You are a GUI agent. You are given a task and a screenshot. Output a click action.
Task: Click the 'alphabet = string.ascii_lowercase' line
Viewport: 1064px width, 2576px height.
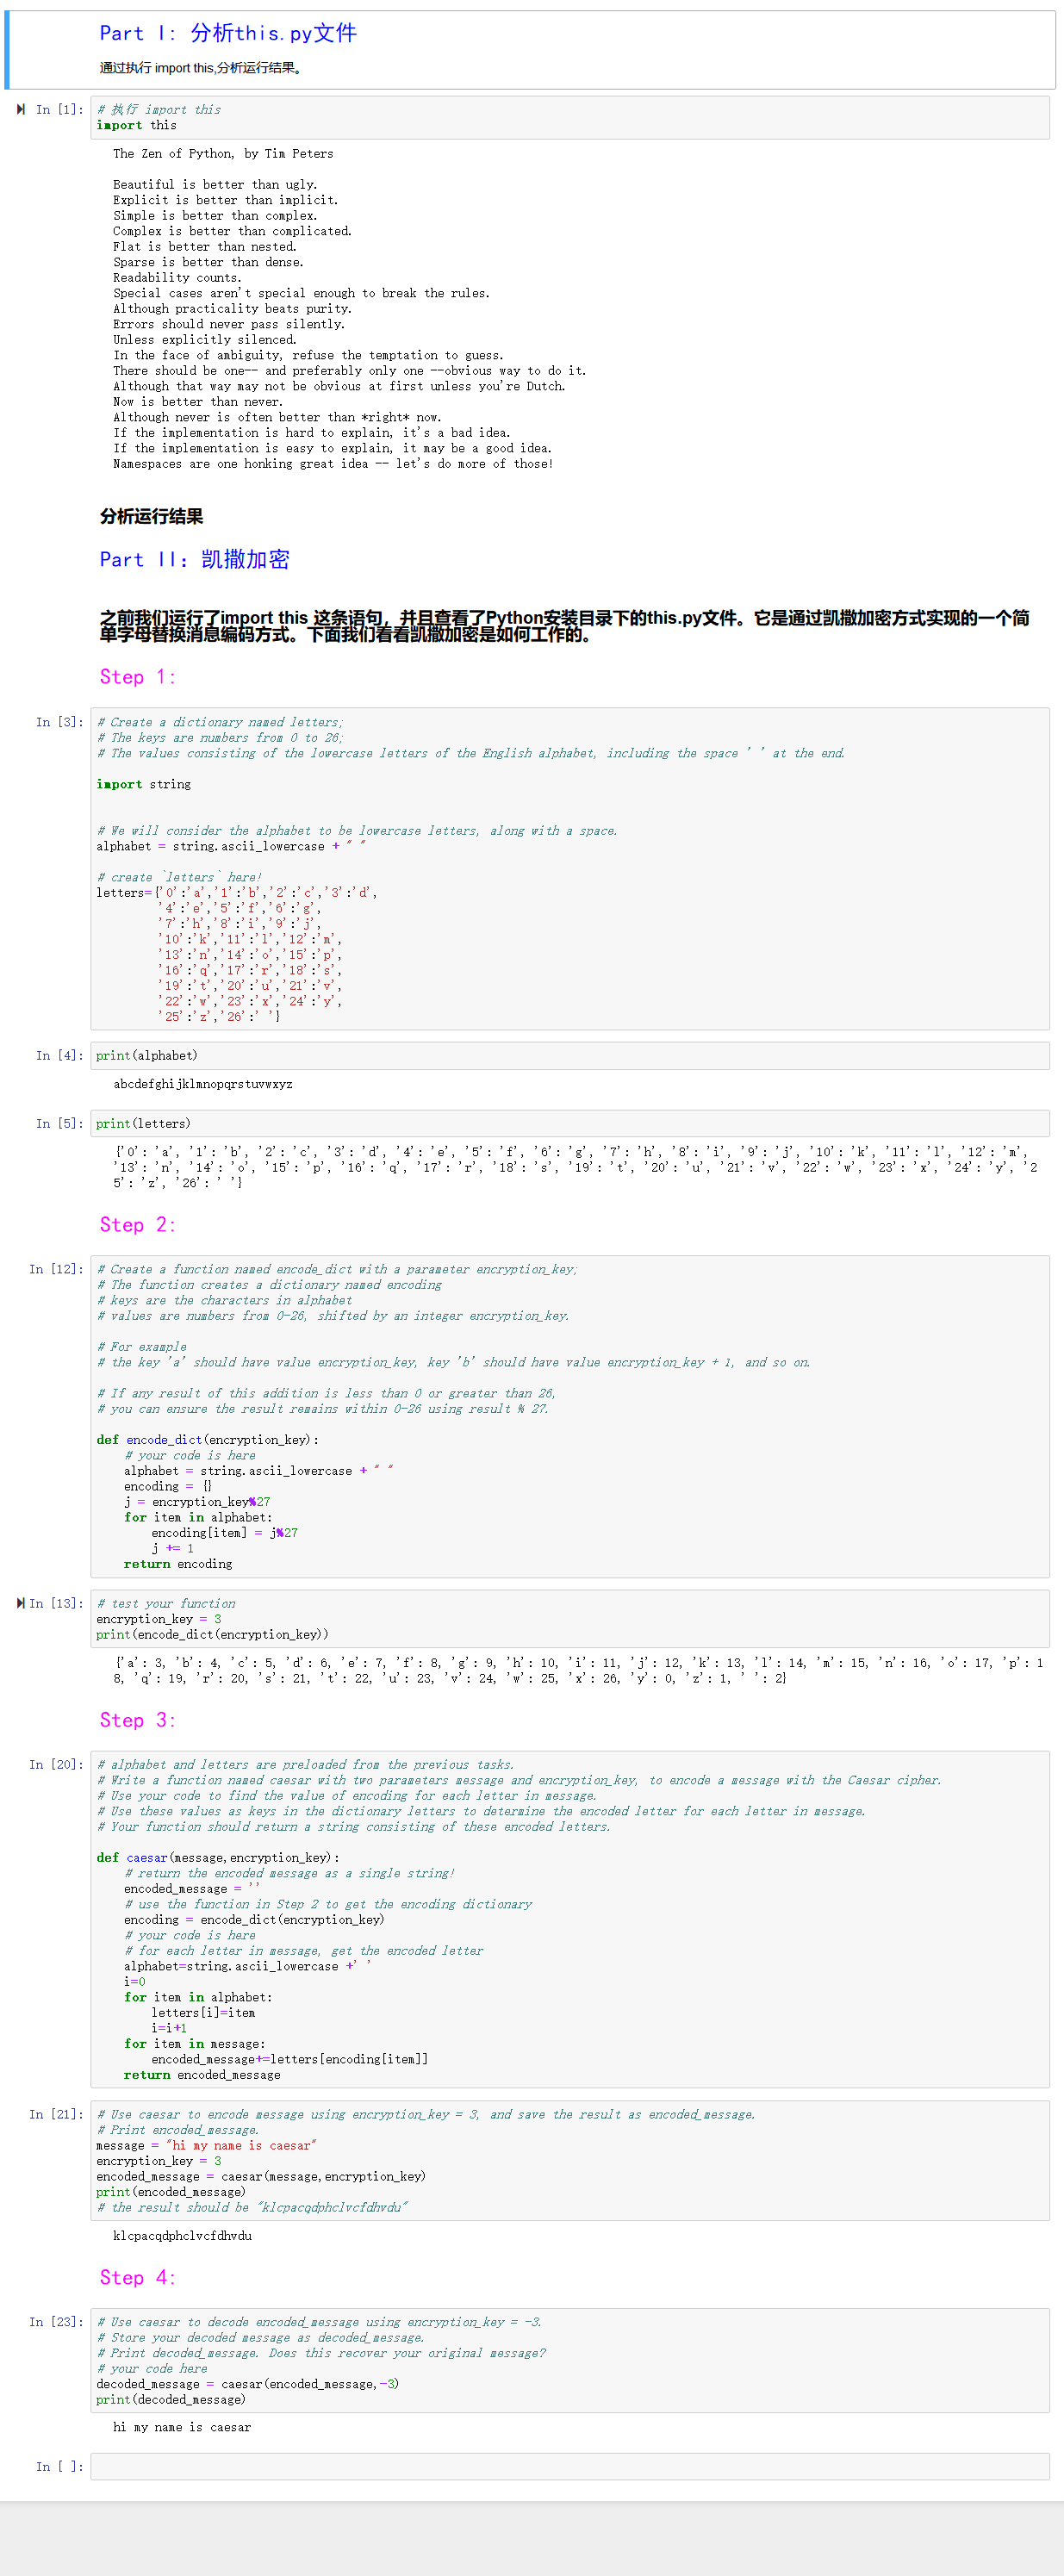point(231,846)
